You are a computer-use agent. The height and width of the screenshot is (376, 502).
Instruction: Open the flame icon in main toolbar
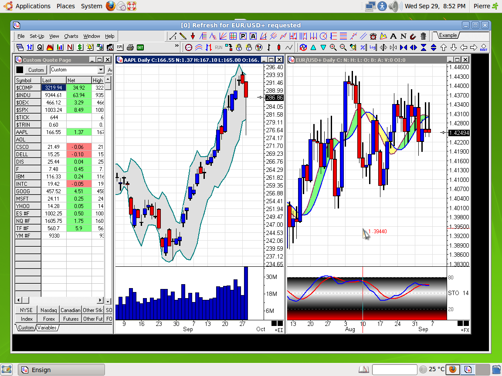click(50, 47)
